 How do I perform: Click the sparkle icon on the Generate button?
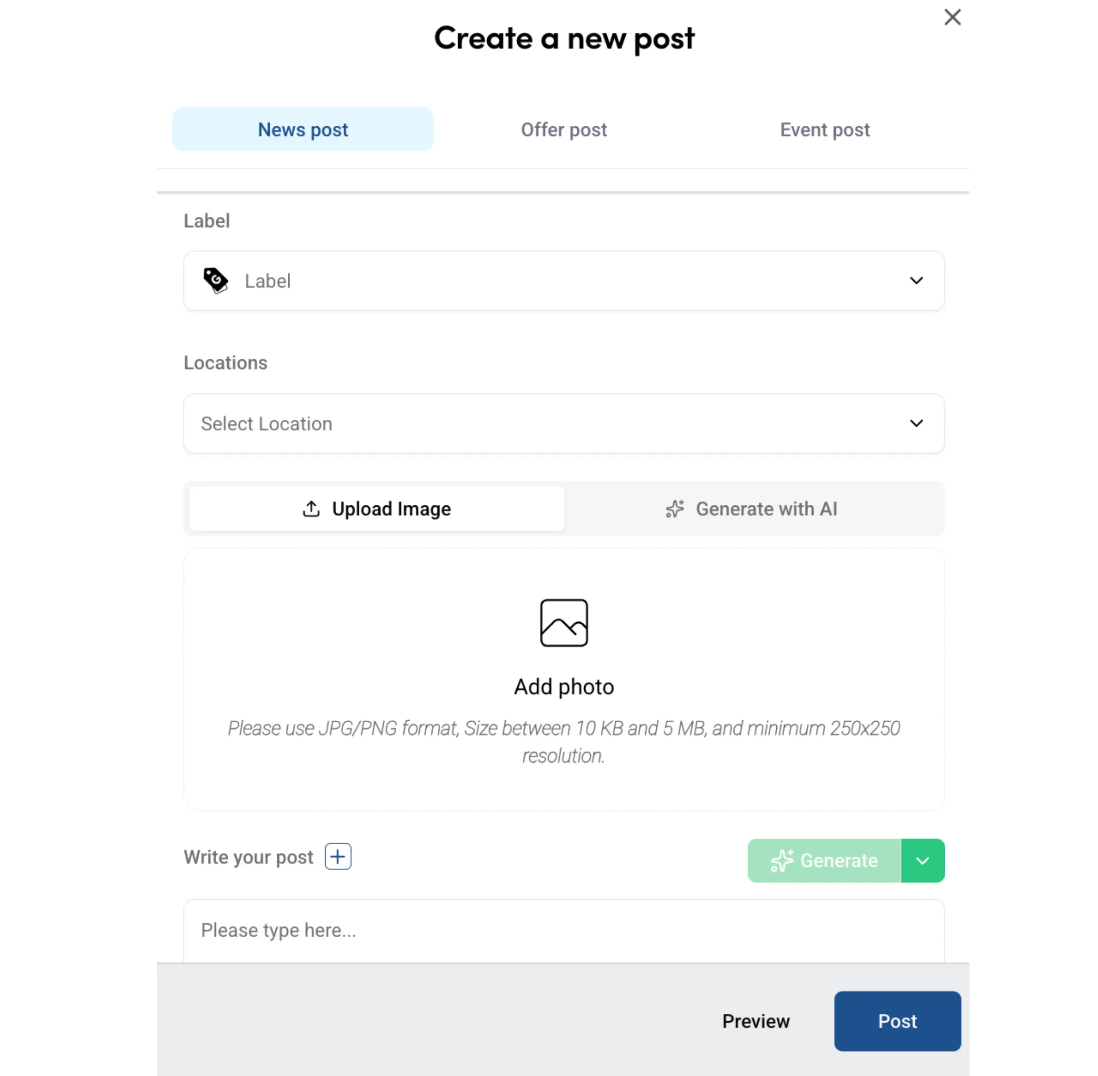click(x=782, y=860)
